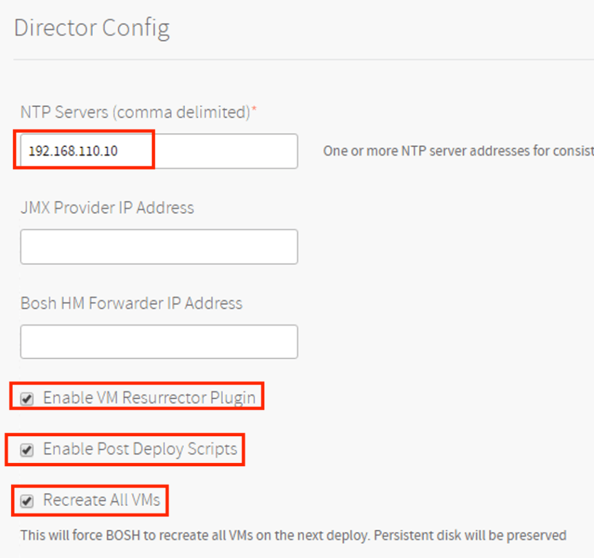Click the "Enable Post Deploy Scripts" label text
This screenshot has width=594, height=558.
coord(140,449)
